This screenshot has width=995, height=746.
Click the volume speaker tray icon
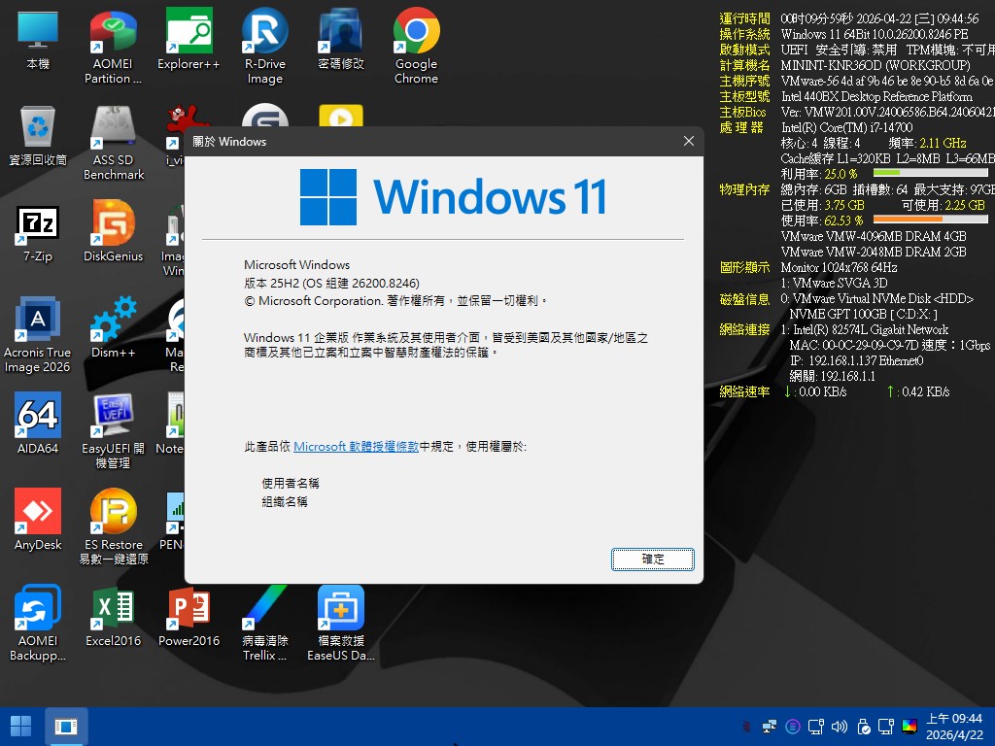pyautogui.click(x=839, y=726)
